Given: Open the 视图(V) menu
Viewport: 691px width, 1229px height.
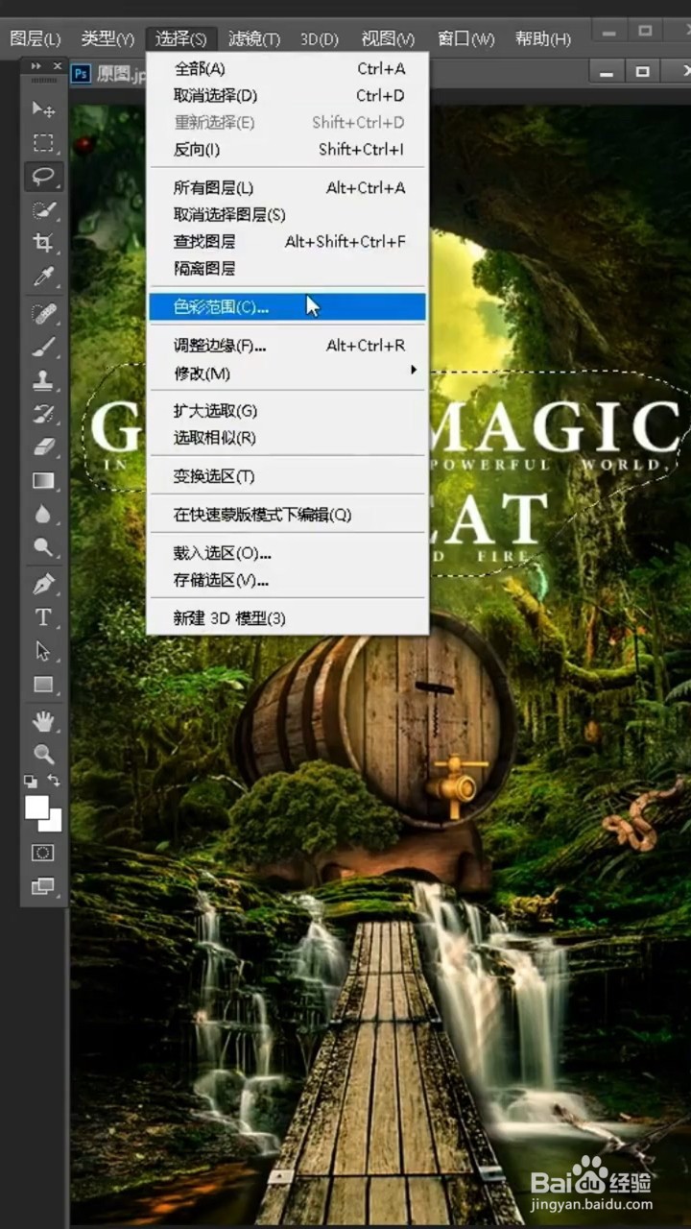Looking at the screenshot, I should (388, 38).
